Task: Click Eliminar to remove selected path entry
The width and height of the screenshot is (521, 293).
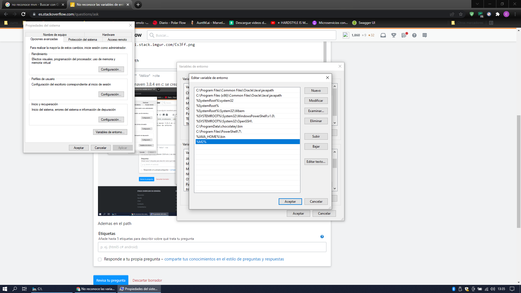Action: pos(315,121)
